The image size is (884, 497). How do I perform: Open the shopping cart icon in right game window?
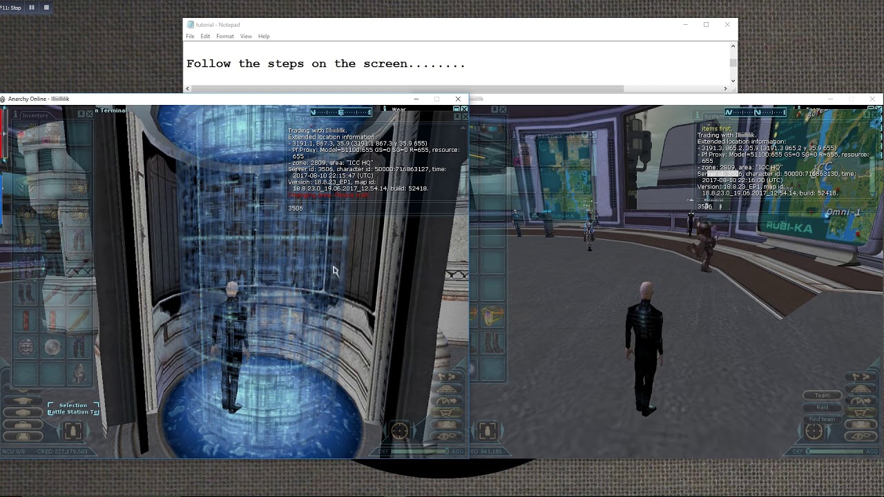[861, 413]
